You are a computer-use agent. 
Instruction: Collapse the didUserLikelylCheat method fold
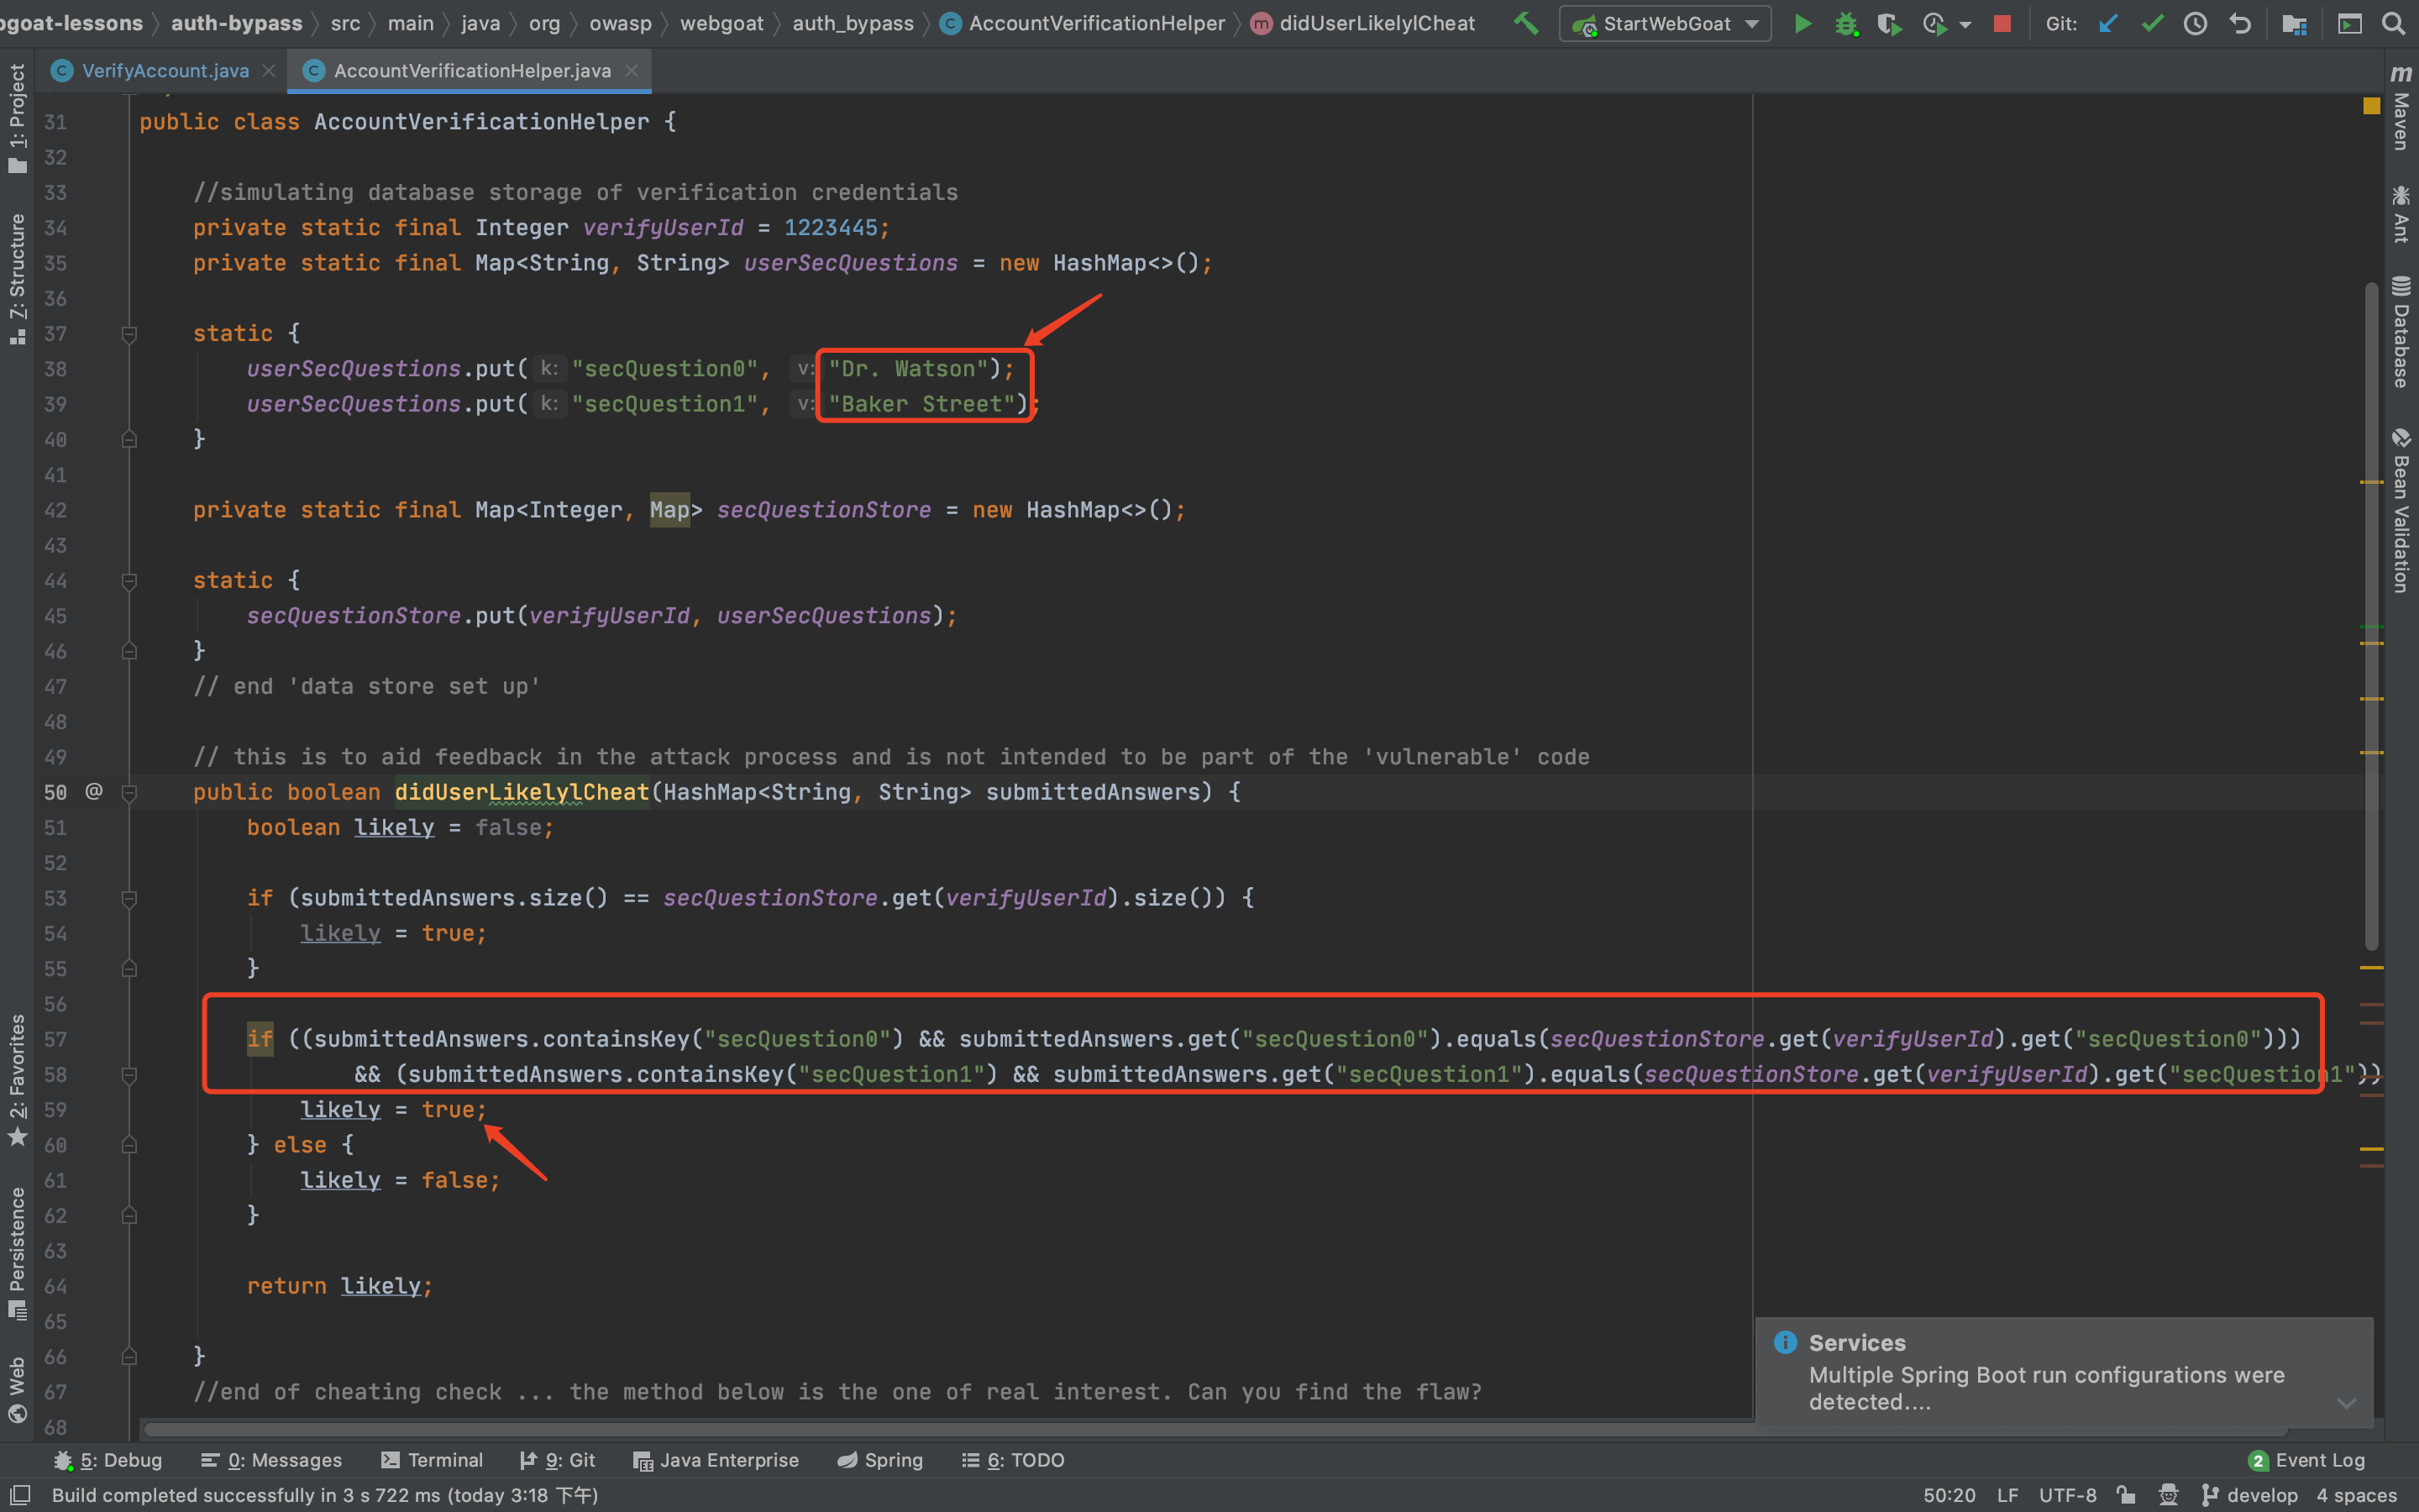pyautogui.click(x=129, y=793)
